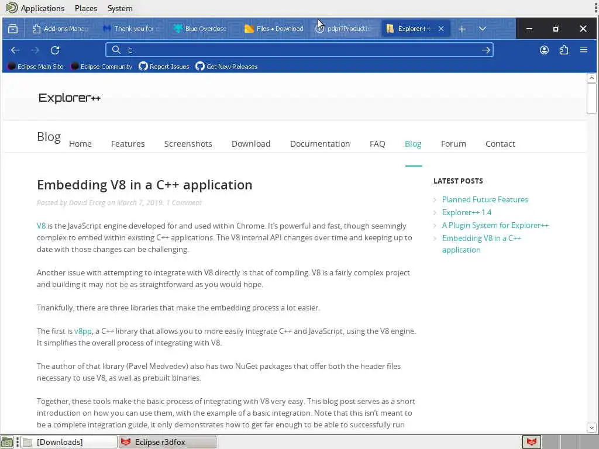Open the Download nav item

(251, 144)
